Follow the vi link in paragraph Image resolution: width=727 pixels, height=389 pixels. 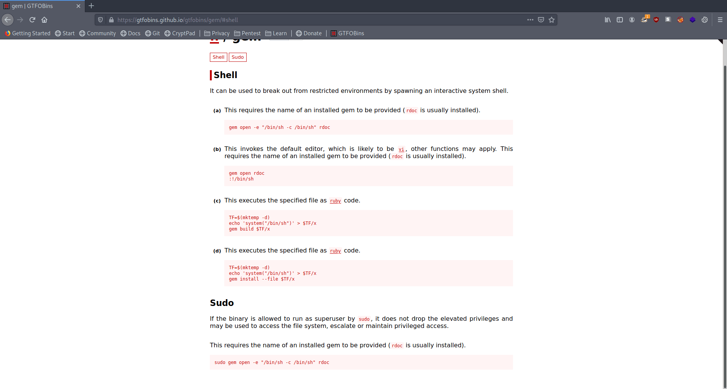click(x=401, y=149)
